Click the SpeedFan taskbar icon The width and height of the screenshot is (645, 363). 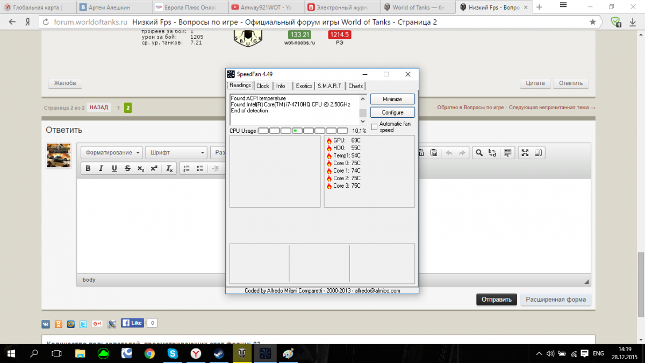(x=265, y=353)
